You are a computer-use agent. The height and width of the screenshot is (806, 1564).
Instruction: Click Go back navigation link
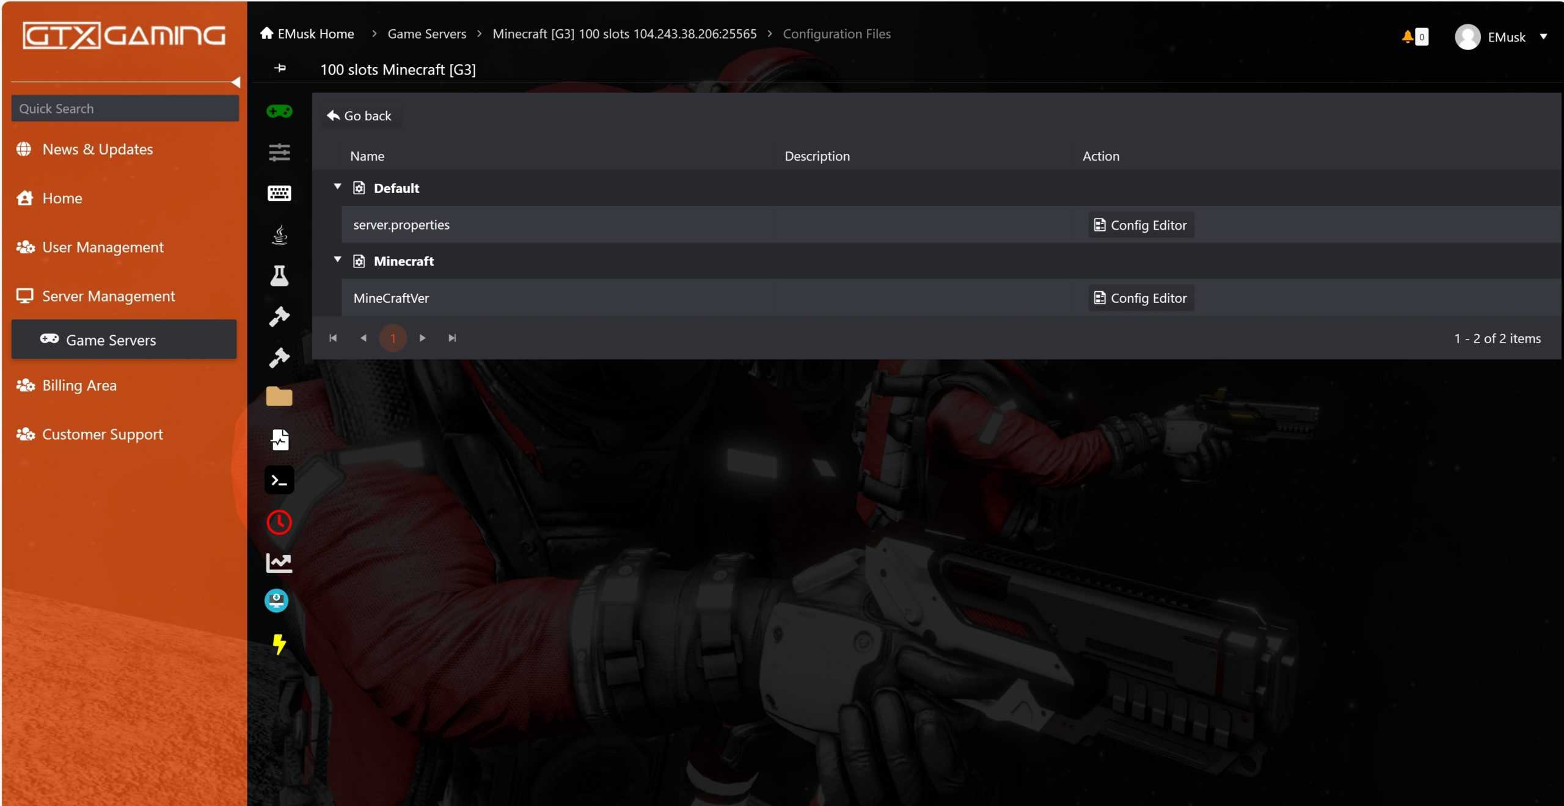(x=358, y=115)
